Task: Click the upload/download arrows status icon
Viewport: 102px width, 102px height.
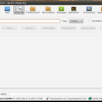Action: [x=47, y=98]
